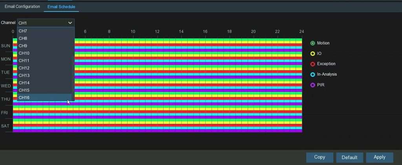This screenshot has height=165, width=402.
Task: Open the Email Schedule tab
Action: click(61, 7)
